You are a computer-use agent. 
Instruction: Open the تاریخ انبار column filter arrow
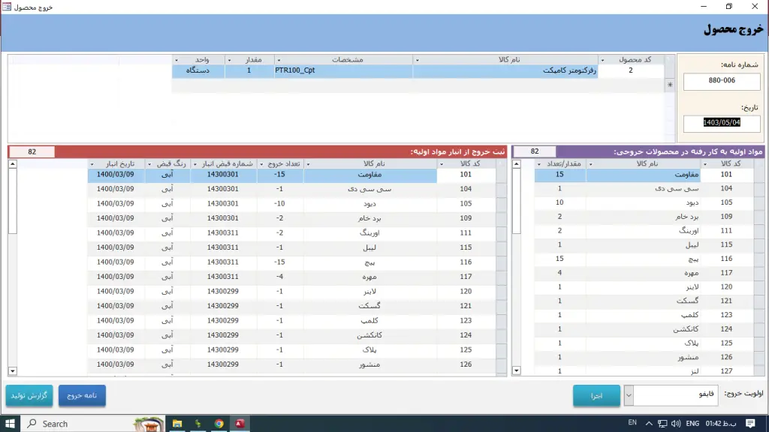[93, 163]
